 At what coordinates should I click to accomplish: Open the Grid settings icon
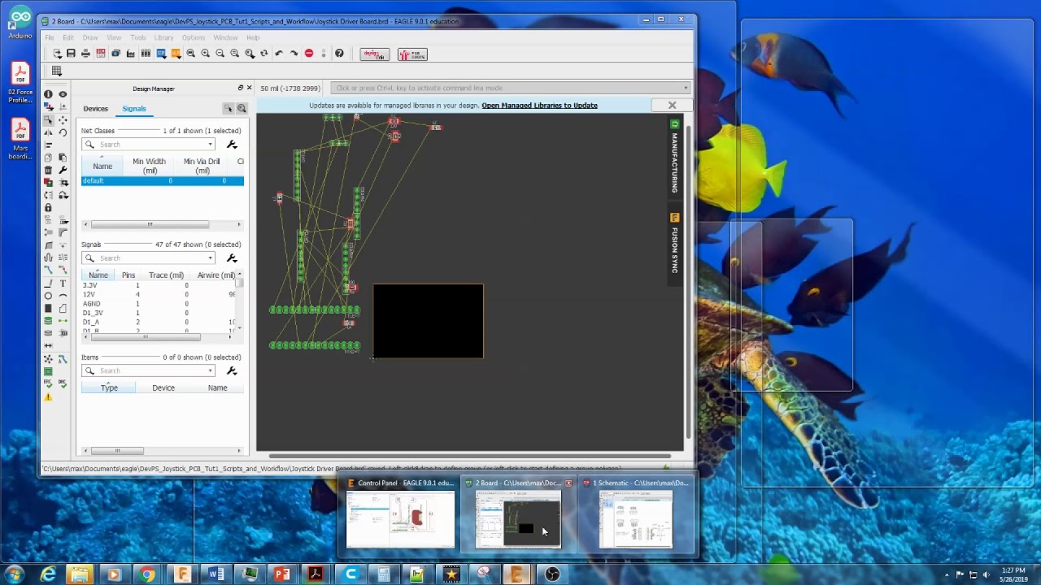pos(57,71)
